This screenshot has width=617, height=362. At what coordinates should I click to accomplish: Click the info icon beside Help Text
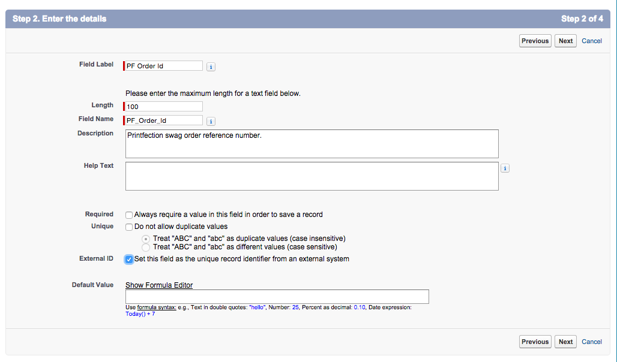[505, 168]
